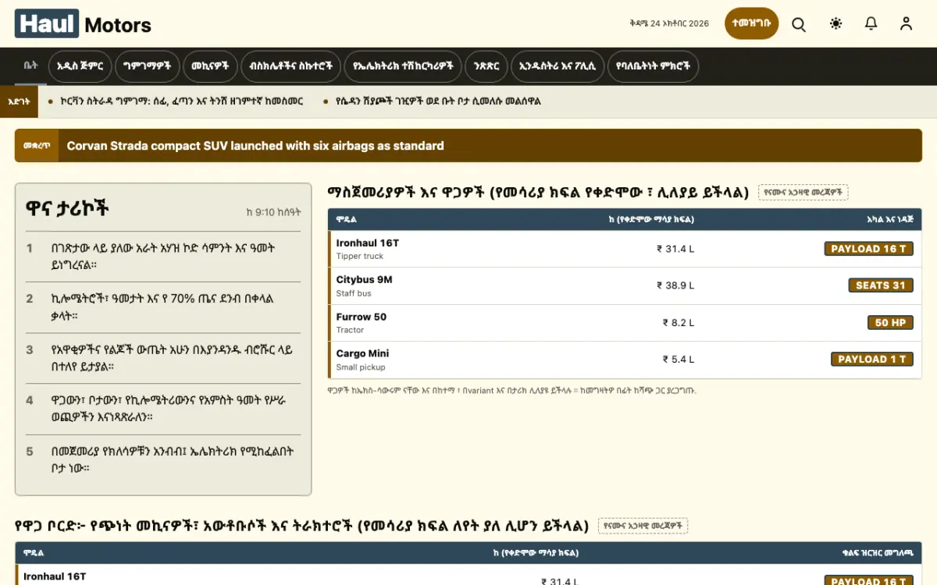Click the dashed info button beside the launches and prices heading
Image resolution: width=937 pixels, height=585 pixels.
point(803,192)
